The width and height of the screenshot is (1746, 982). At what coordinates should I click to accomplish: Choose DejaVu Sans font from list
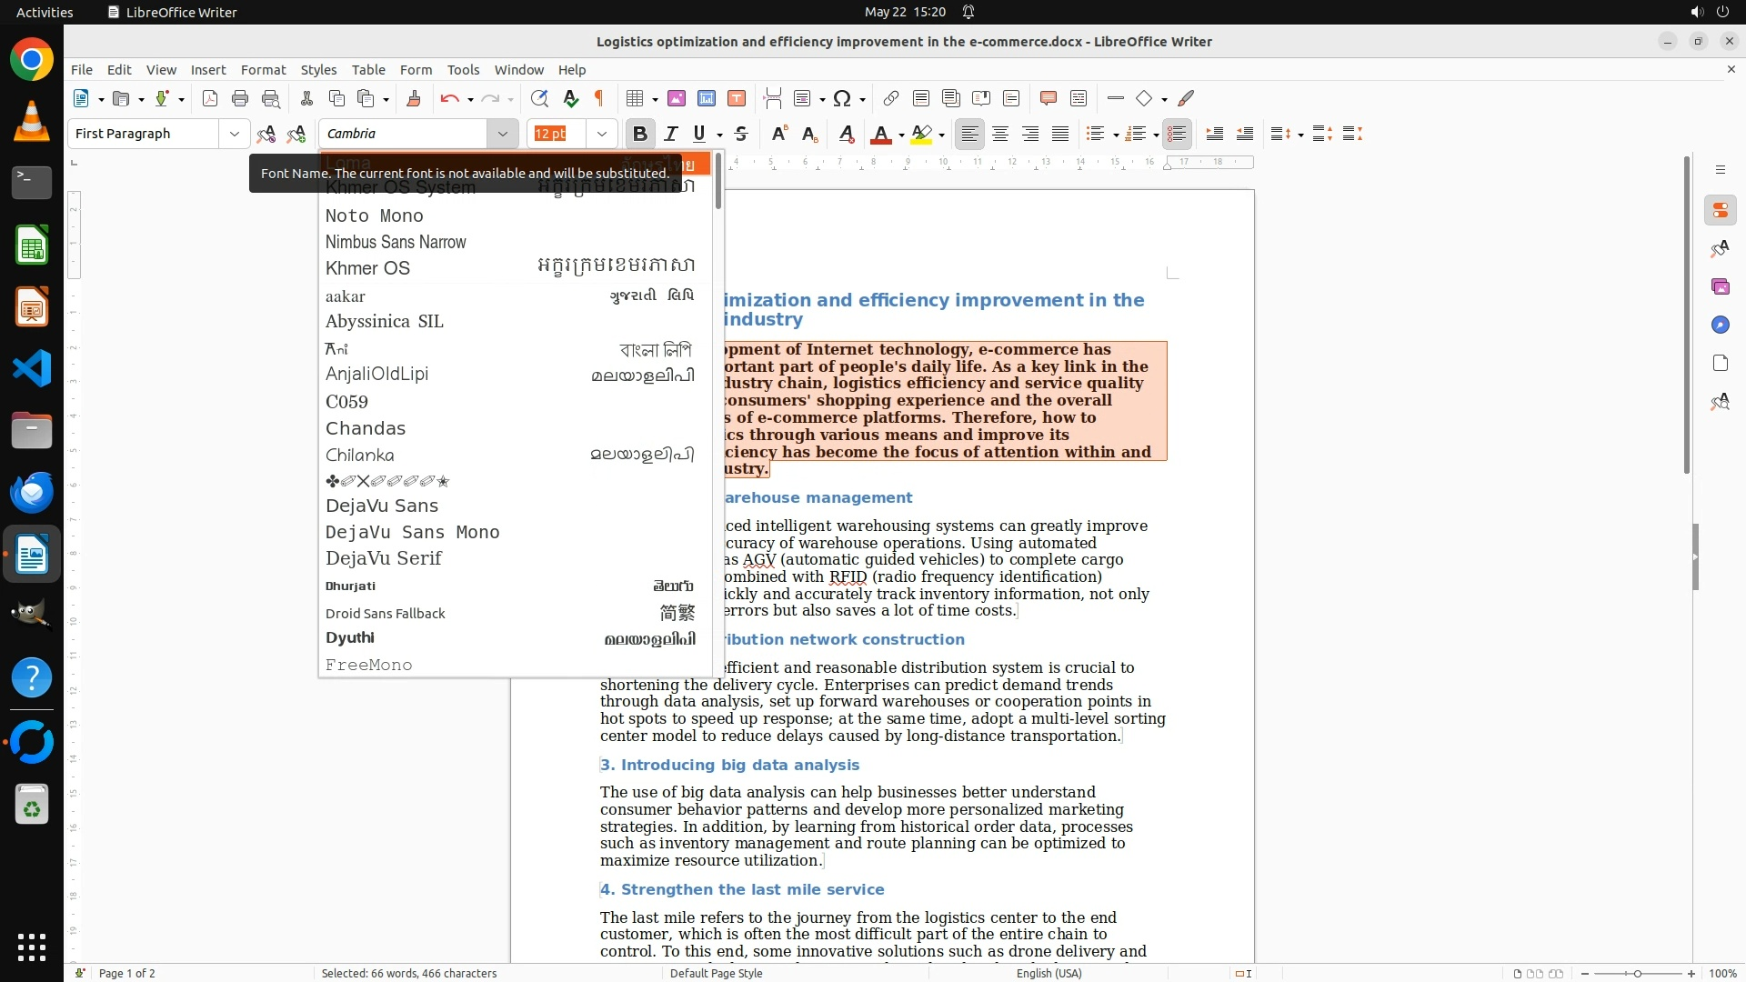[382, 506]
